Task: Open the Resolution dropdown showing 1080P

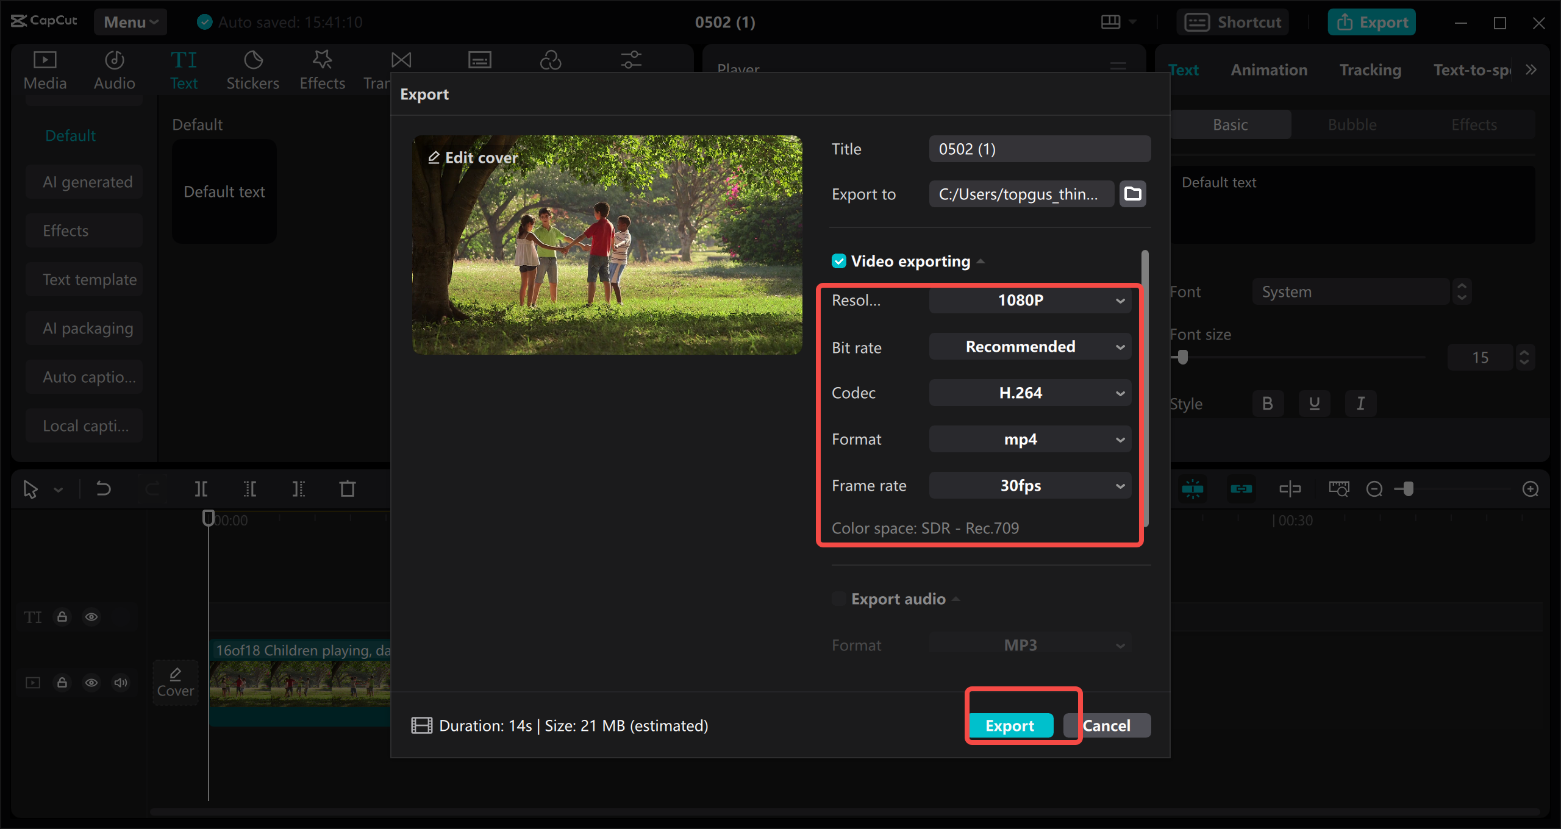Action: tap(1029, 300)
